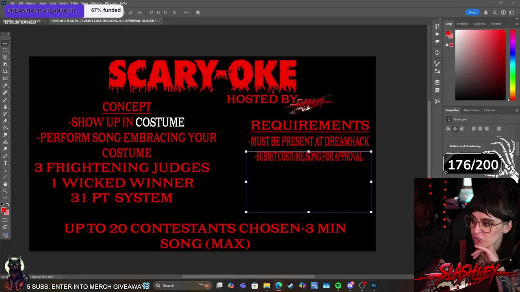520x292 pixels.
Task: Open the Properties panel options menu
Action: point(517,110)
